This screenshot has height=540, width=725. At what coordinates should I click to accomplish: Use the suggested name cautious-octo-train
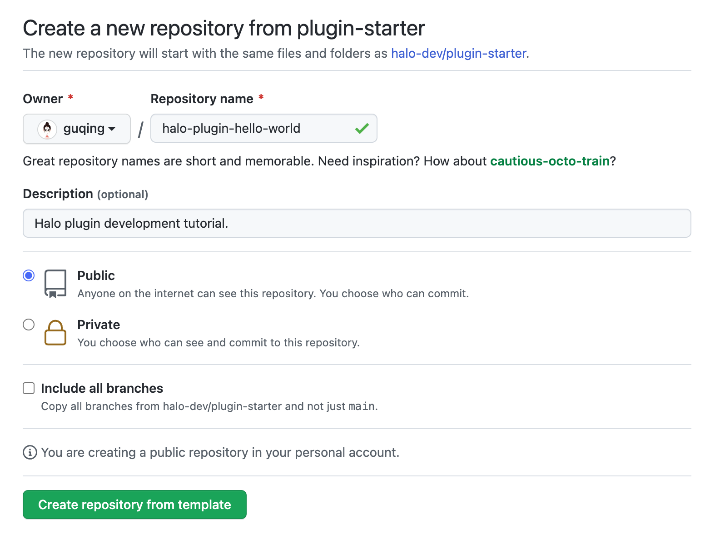(x=549, y=161)
